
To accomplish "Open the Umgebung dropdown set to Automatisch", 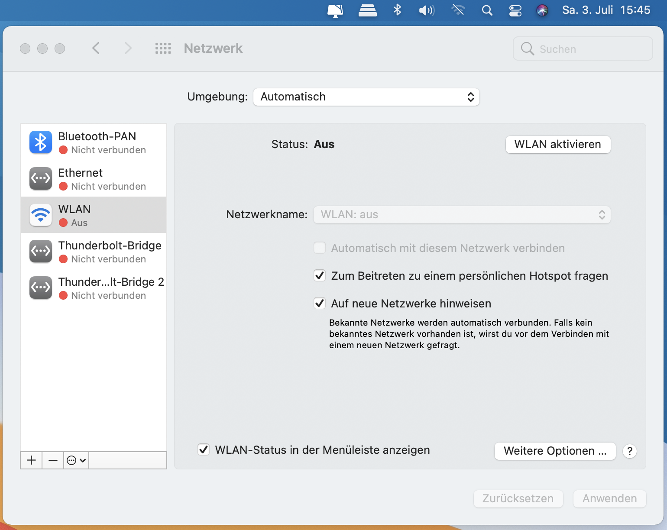I will click(x=366, y=97).
